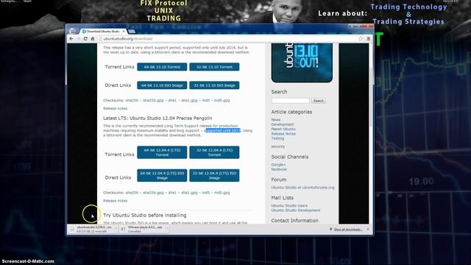This screenshot has width=471, height=265.
Task: Open the Ubuntu Studio Users mailing list
Action: [x=289, y=206]
